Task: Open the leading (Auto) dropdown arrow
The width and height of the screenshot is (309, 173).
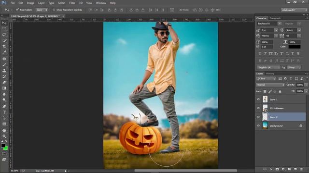Action: pos(299,30)
